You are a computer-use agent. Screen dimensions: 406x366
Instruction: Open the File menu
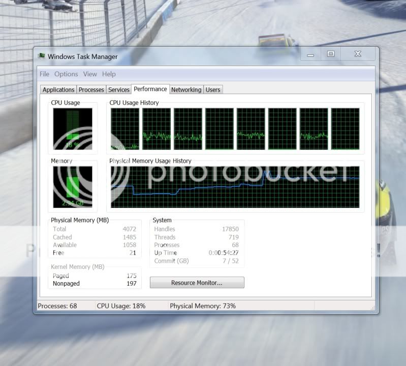44,74
